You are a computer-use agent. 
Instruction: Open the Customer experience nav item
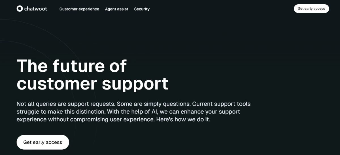tap(79, 9)
